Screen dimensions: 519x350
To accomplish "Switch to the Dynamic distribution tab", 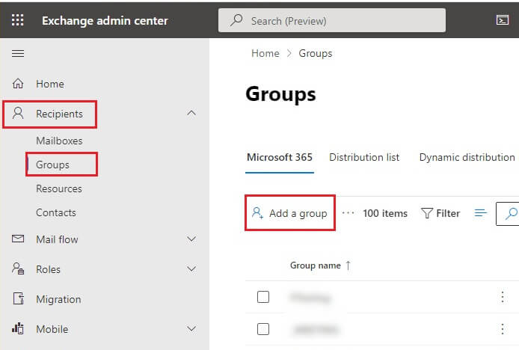I will pos(467,157).
